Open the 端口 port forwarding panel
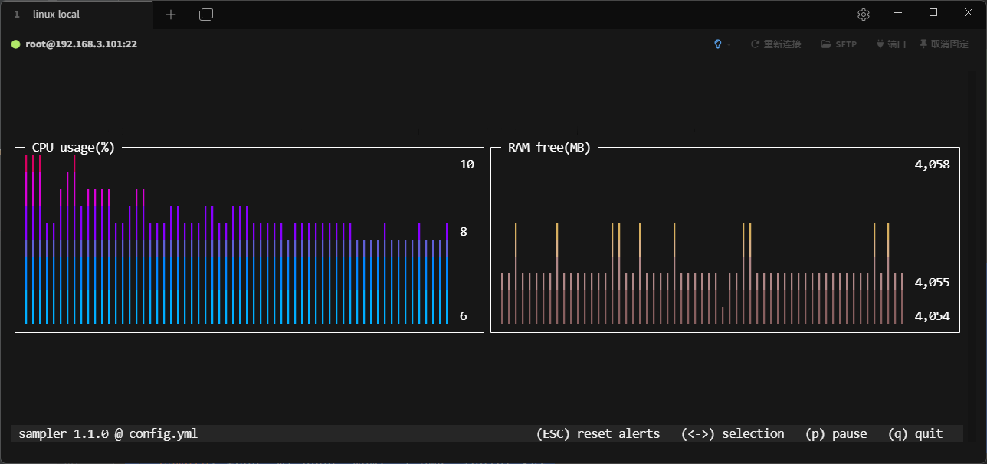987x464 pixels. 891,44
